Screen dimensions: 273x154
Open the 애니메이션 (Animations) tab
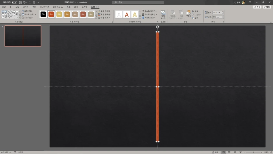[44, 7]
